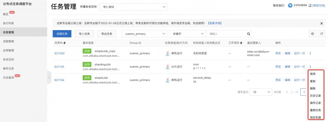
Task: Click the 创建任务 button
Action: (62, 34)
